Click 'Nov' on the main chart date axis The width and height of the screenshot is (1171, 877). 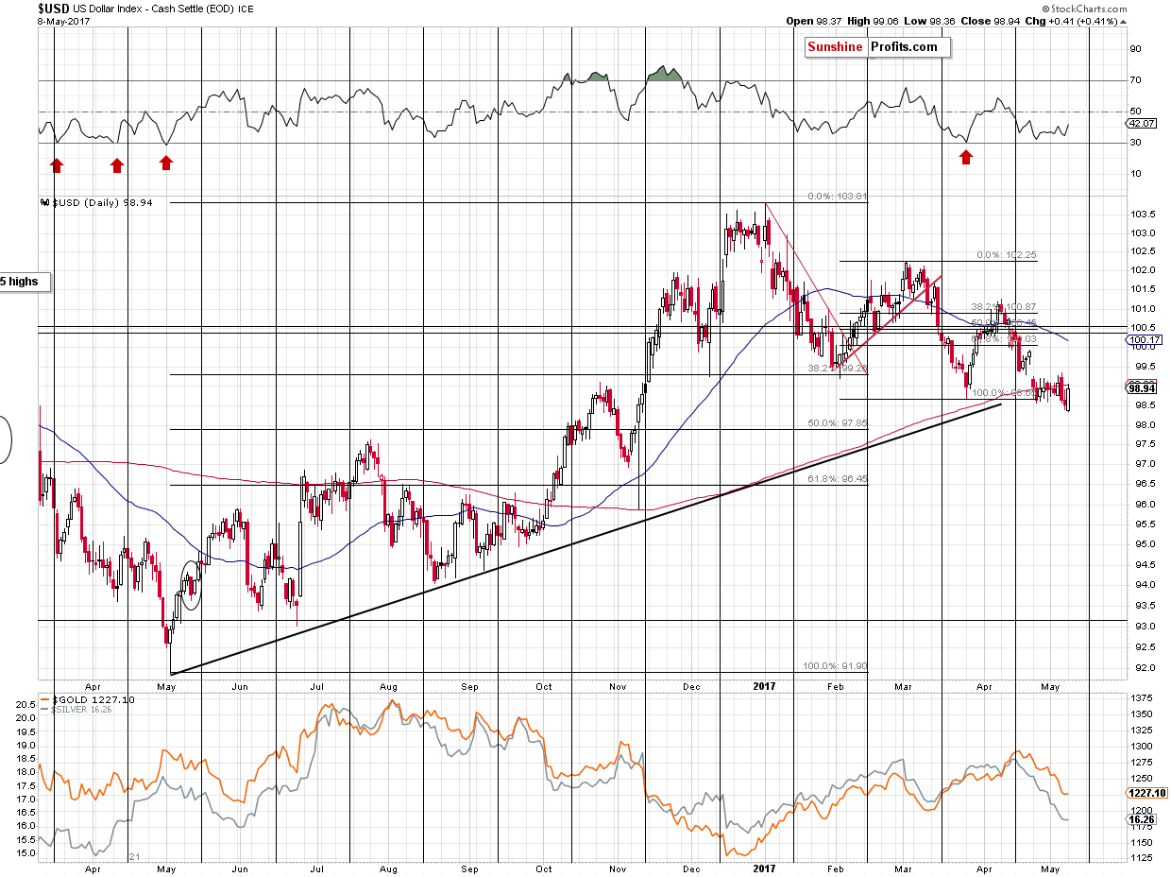tap(618, 687)
